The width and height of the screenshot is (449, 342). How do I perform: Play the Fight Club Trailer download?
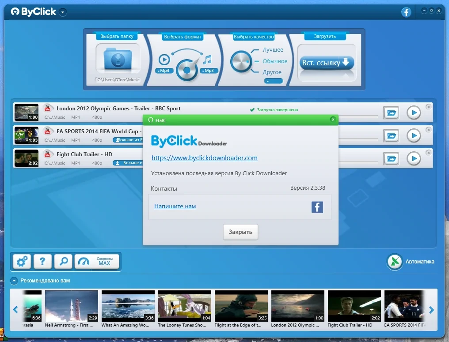(x=414, y=158)
